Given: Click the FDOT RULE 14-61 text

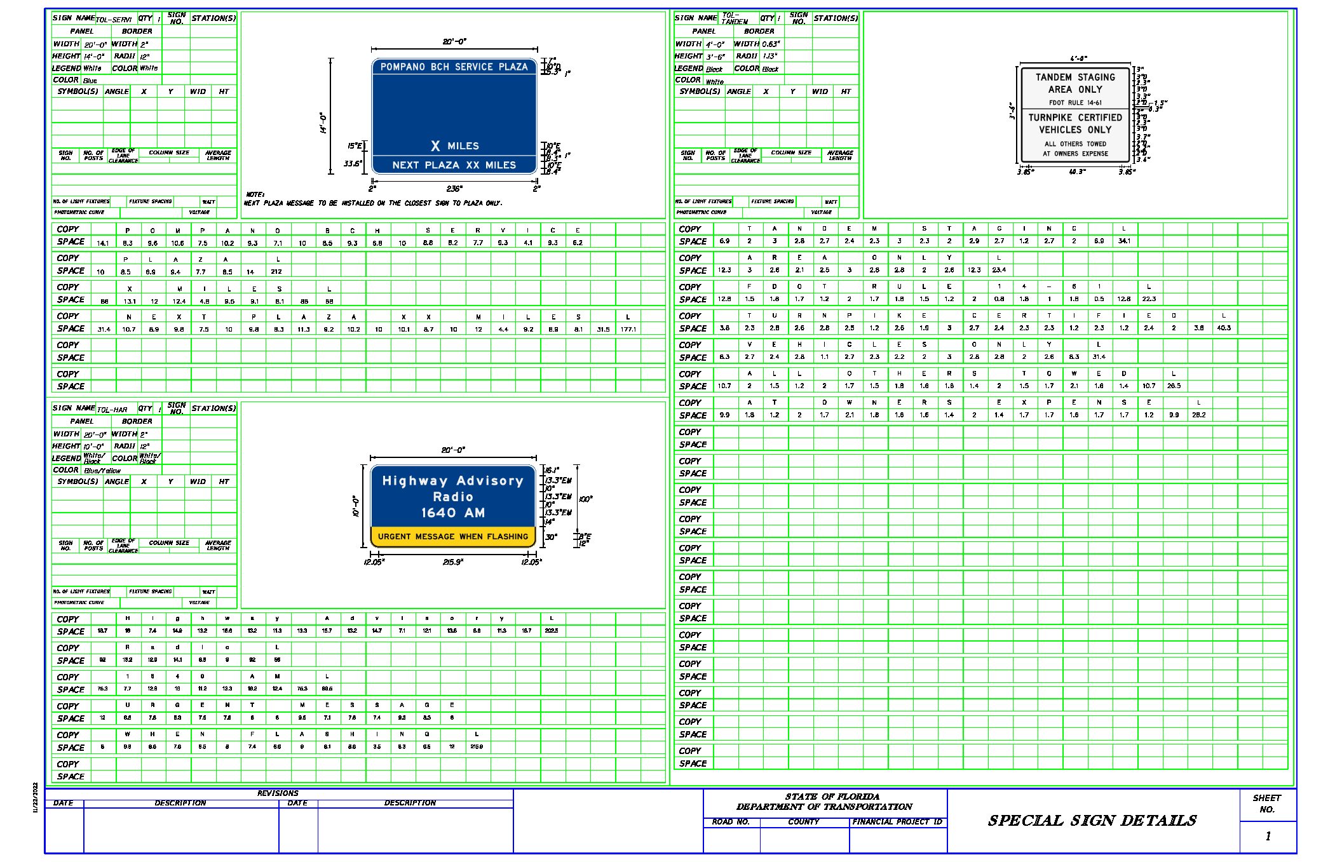Looking at the screenshot, I should [1075, 103].
